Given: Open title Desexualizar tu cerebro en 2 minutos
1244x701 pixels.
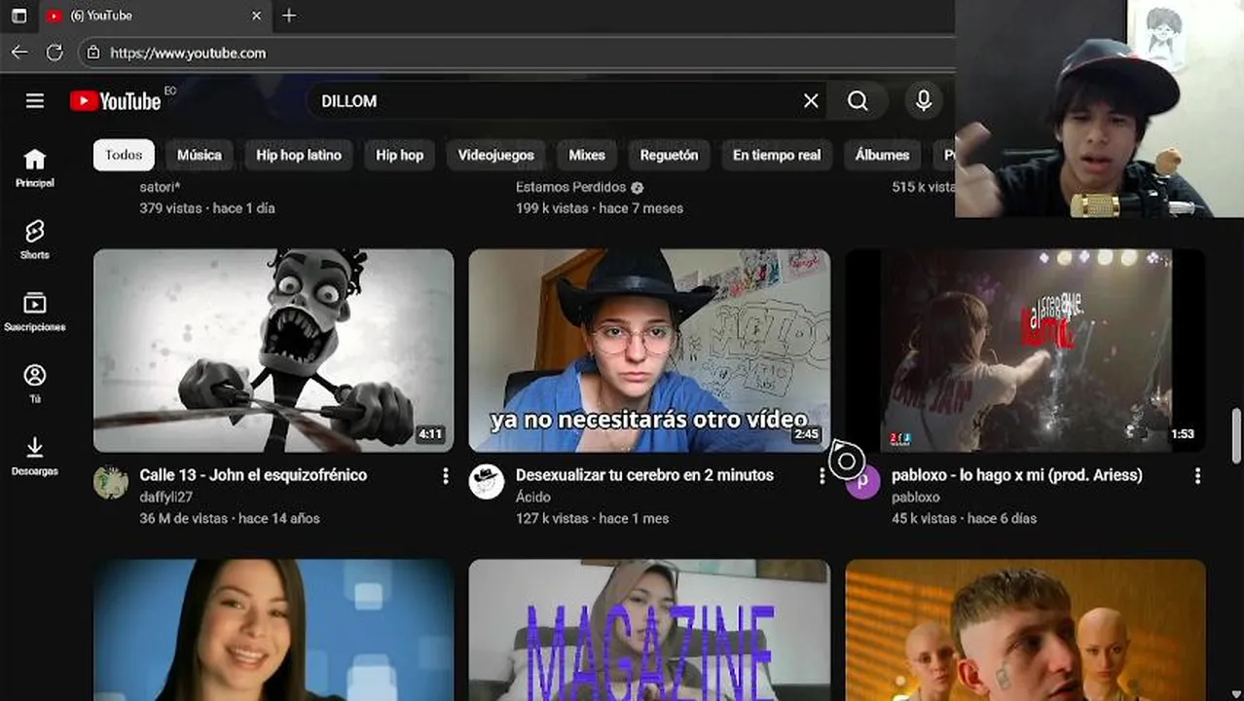Looking at the screenshot, I should tap(644, 475).
